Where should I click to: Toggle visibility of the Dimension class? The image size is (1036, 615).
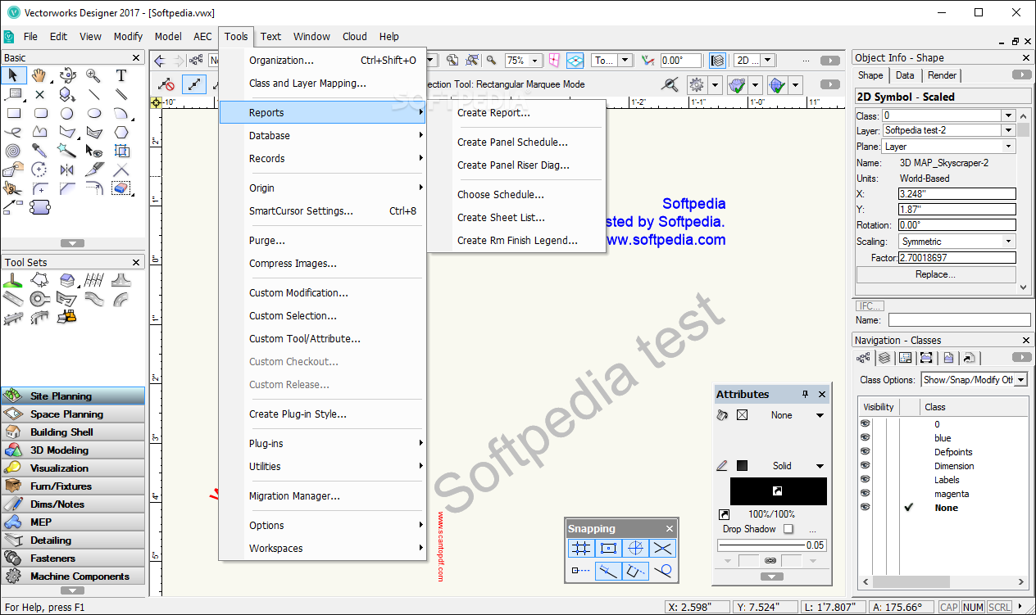tap(865, 466)
